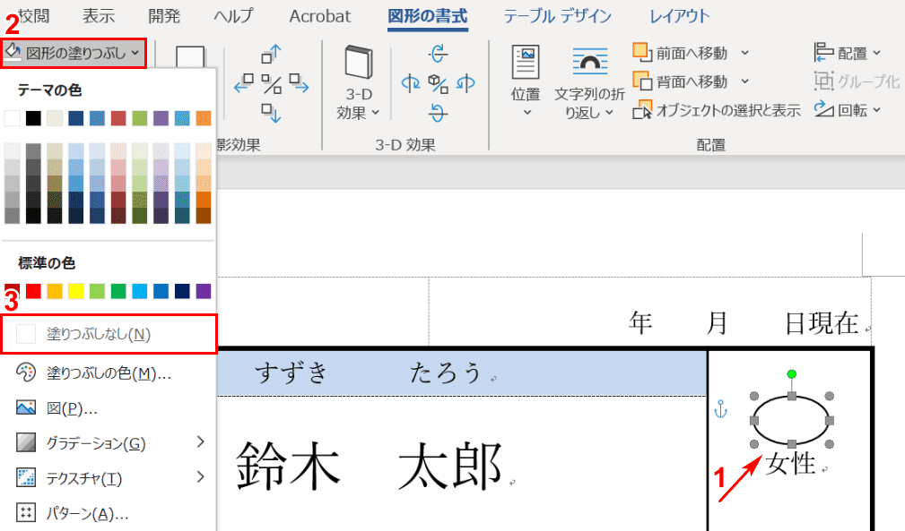Pick the standard purple color swatch

point(204,291)
